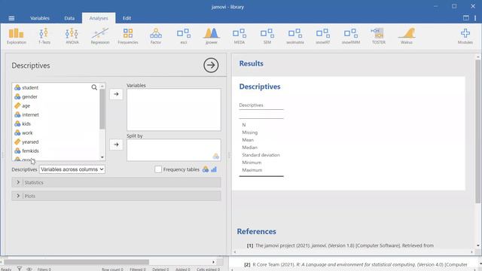Move selected variable into Split by
Screen dimensions: 482x271
coord(116,145)
